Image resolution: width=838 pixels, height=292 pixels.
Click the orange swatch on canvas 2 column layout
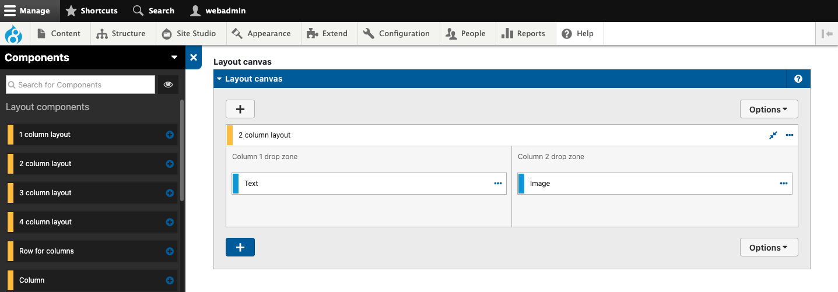[x=230, y=135]
